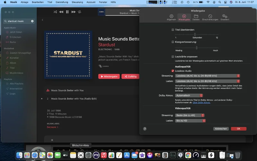Enable the Klangverbesserung checkbox

pos(173,42)
